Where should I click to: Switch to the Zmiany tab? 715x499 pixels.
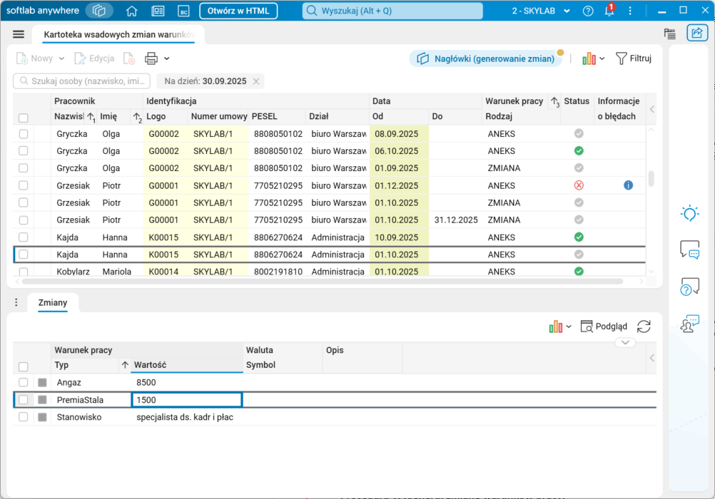tap(52, 303)
